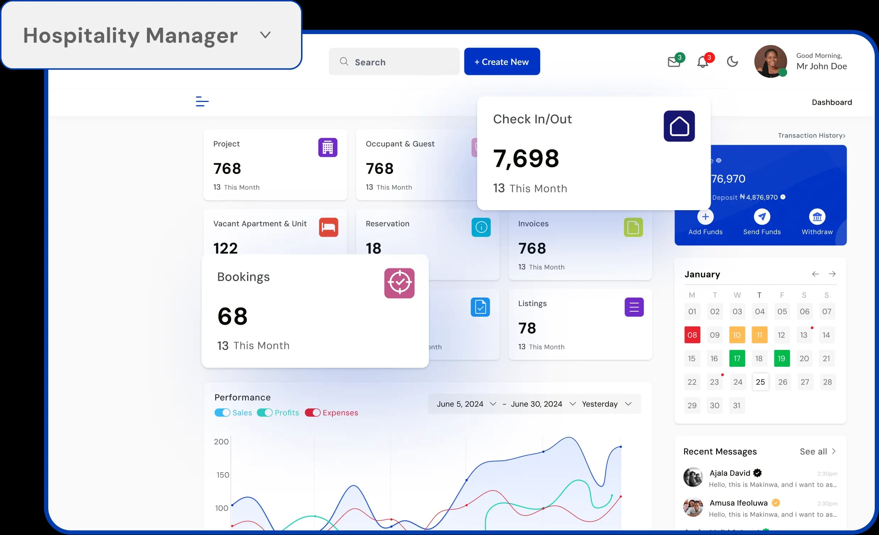This screenshot has height=535, width=879.
Task: Expand the Hospitality Manager dropdown
Action: (x=265, y=35)
